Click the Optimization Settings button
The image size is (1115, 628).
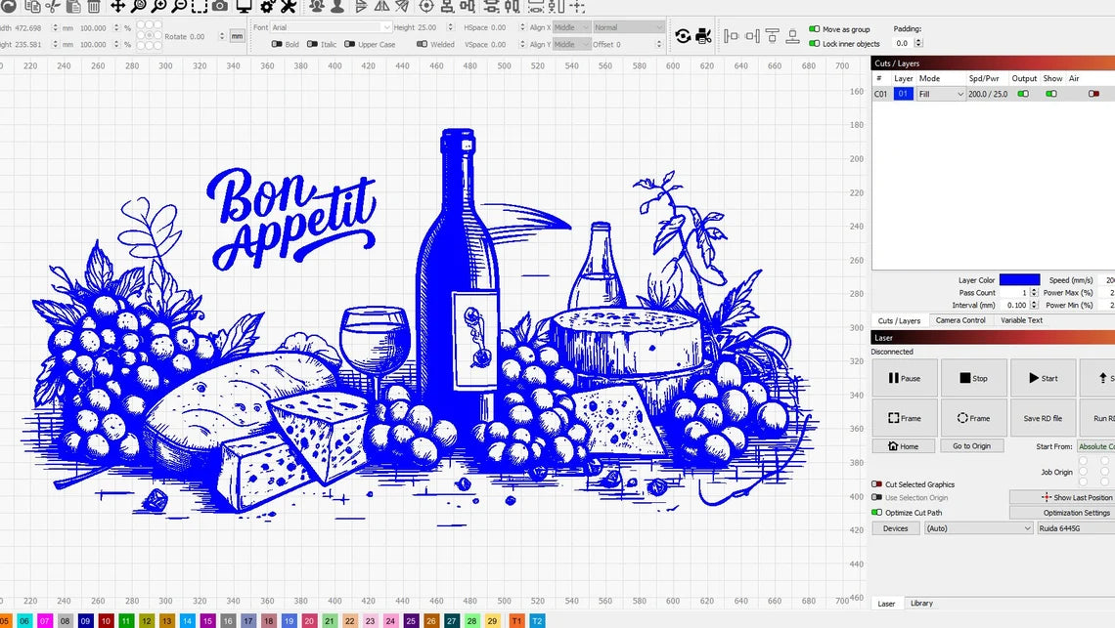coord(1075,512)
